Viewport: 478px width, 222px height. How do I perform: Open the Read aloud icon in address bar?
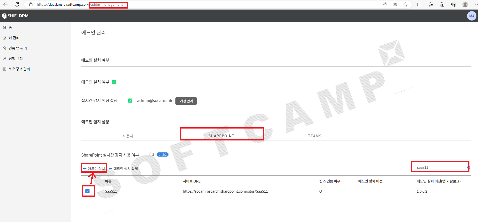pos(385,4)
